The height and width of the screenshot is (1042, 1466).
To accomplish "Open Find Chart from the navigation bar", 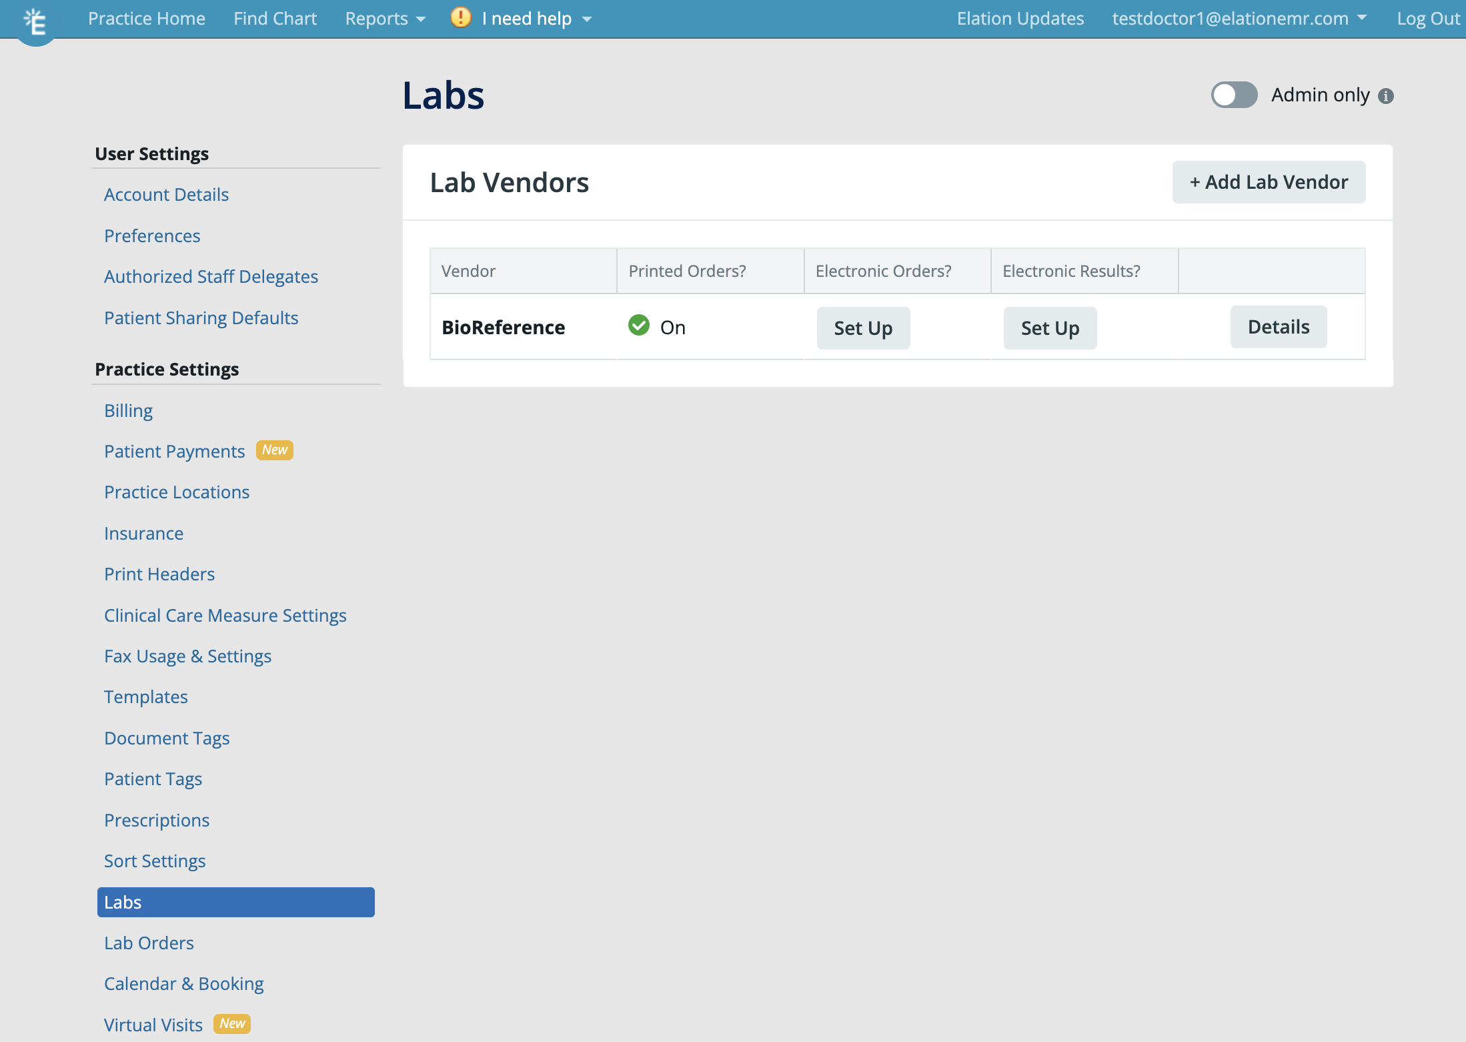I will click(275, 18).
